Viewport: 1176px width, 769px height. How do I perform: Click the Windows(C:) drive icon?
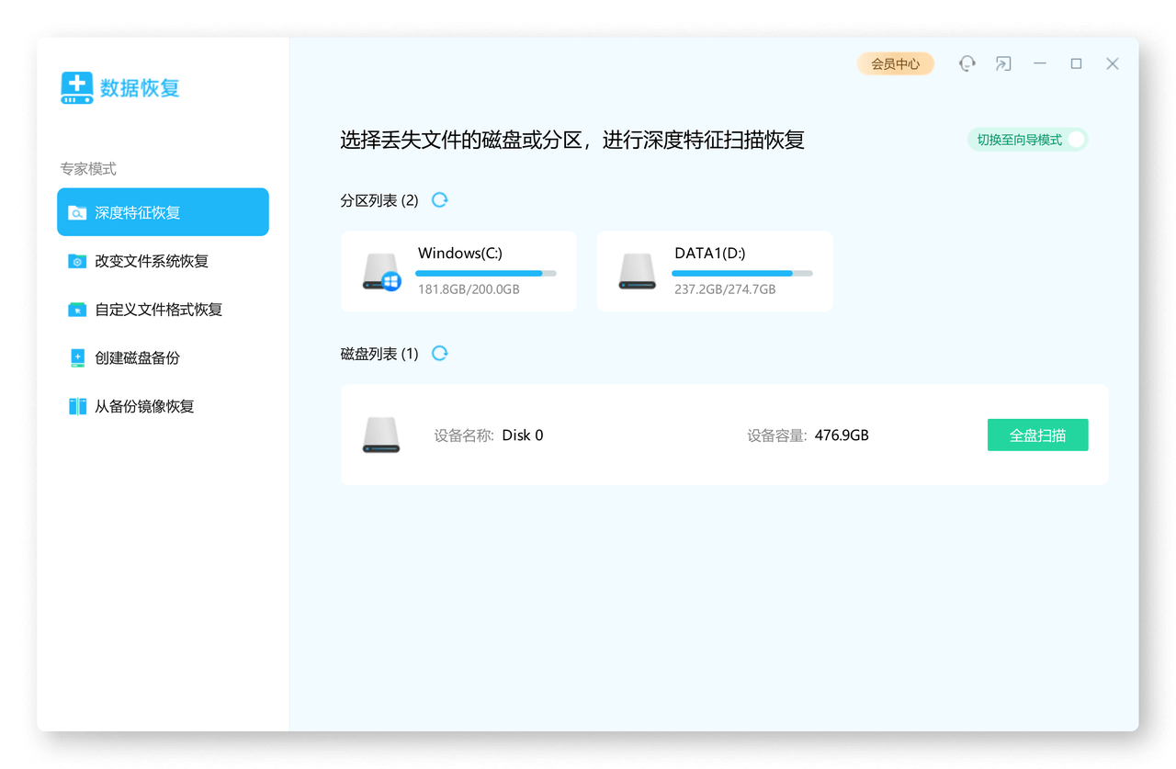tap(381, 272)
